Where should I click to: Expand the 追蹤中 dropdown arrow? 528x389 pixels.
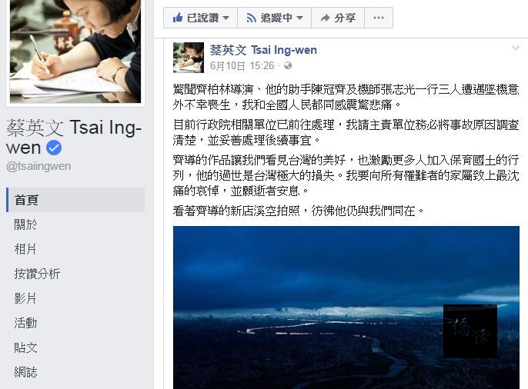(x=300, y=18)
